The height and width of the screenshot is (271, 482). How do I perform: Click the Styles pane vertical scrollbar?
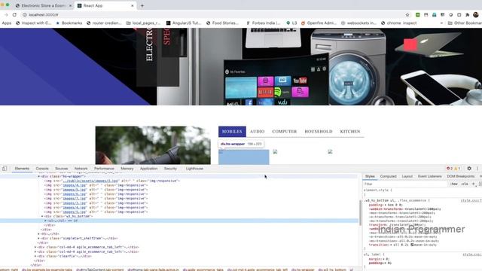point(361,212)
